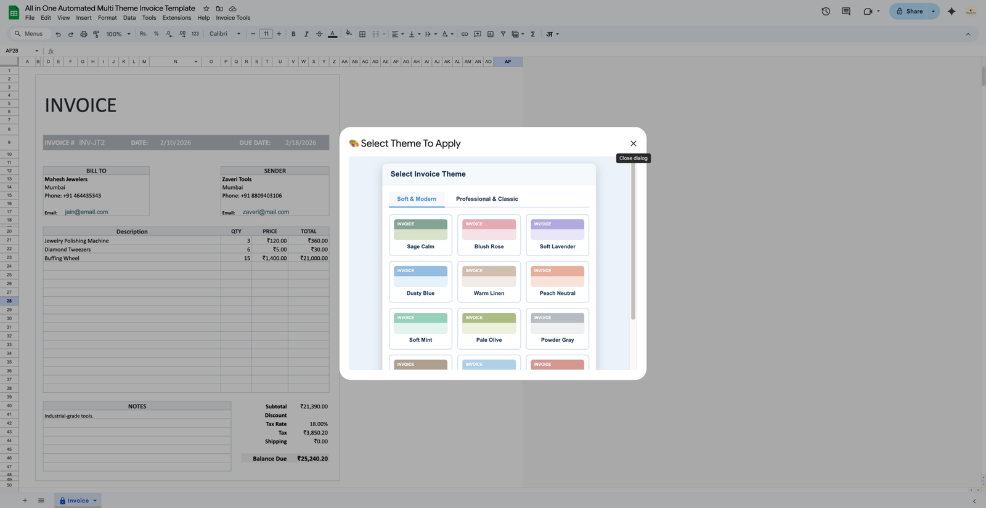Click the Menus search box
This screenshot has height=508, width=986.
pos(29,34)
